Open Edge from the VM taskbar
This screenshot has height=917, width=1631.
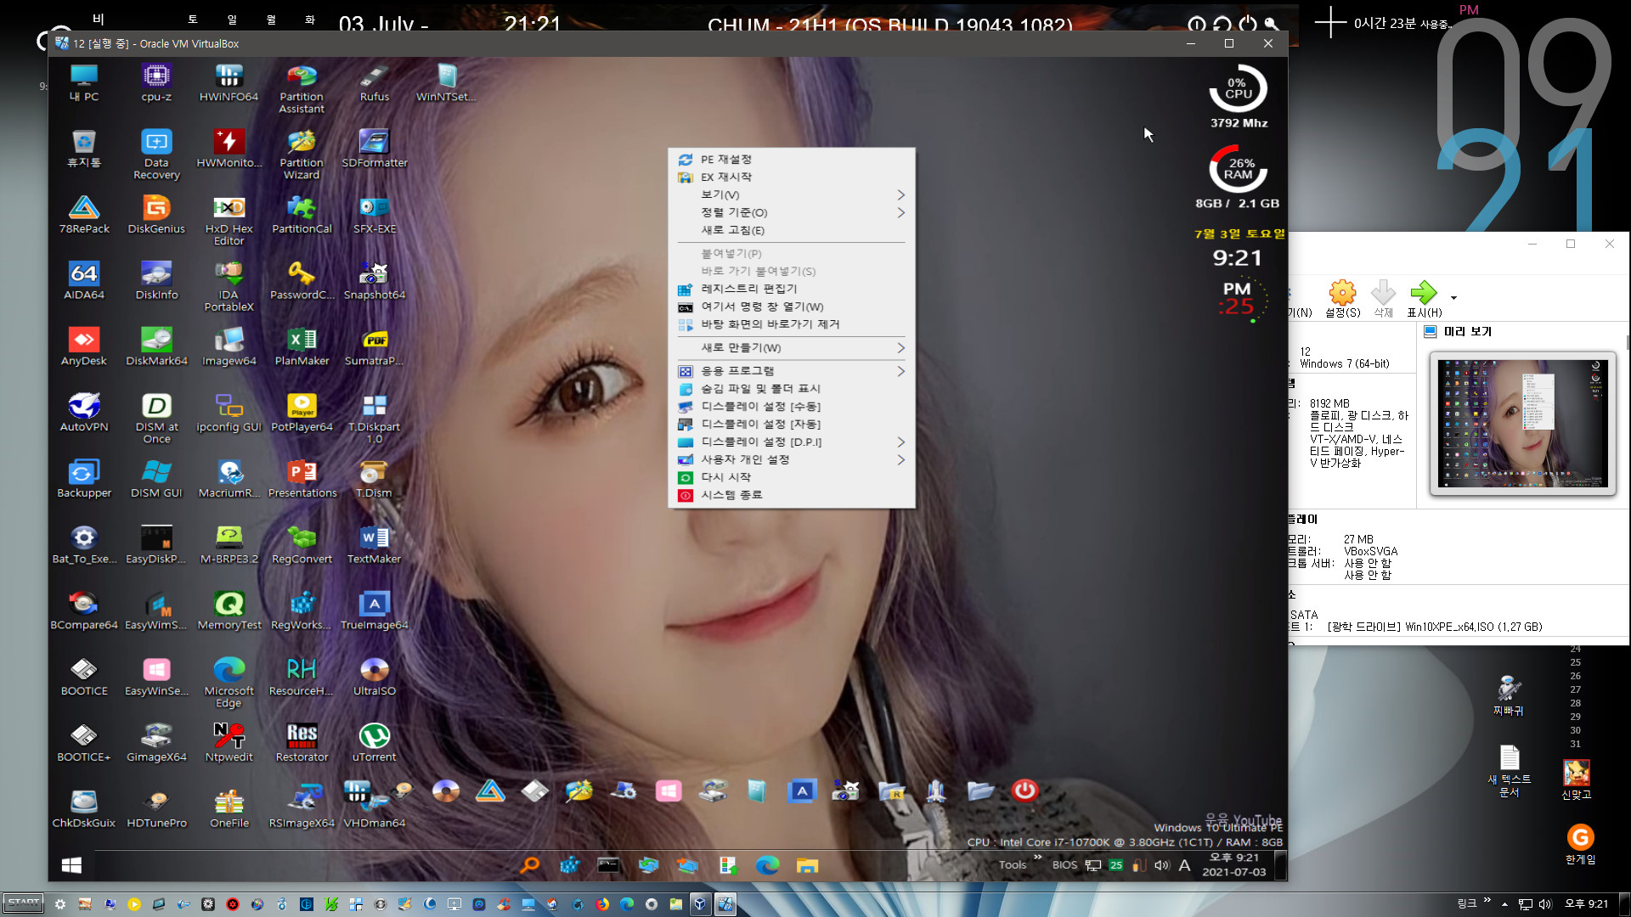[768, 865]
